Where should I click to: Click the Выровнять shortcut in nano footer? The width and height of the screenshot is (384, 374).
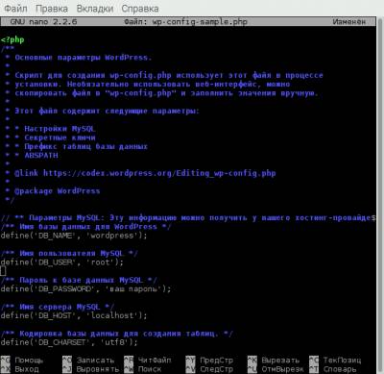pos(90,369)
